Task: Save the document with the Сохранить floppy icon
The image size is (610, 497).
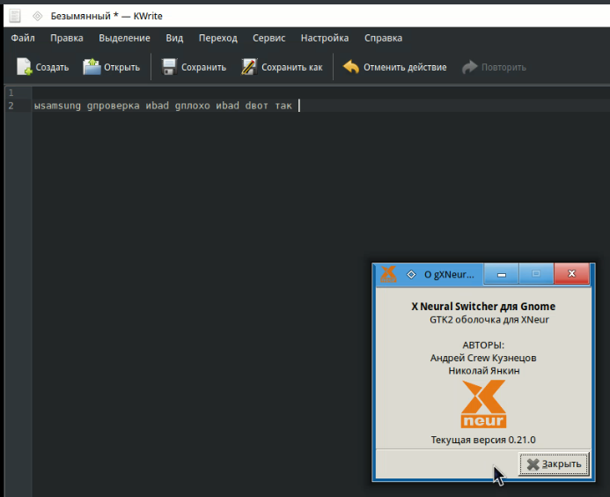Action: 169,67
